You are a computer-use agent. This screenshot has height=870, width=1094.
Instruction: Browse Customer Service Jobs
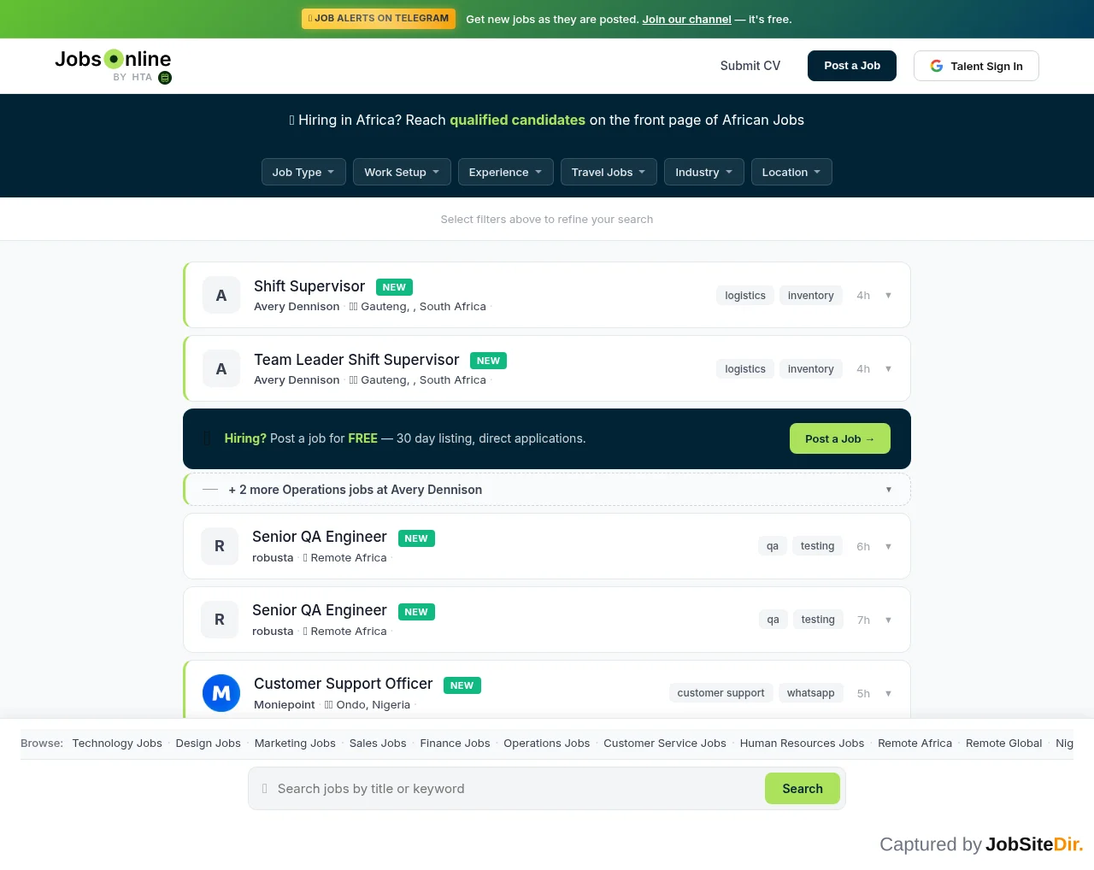point(665,744)
